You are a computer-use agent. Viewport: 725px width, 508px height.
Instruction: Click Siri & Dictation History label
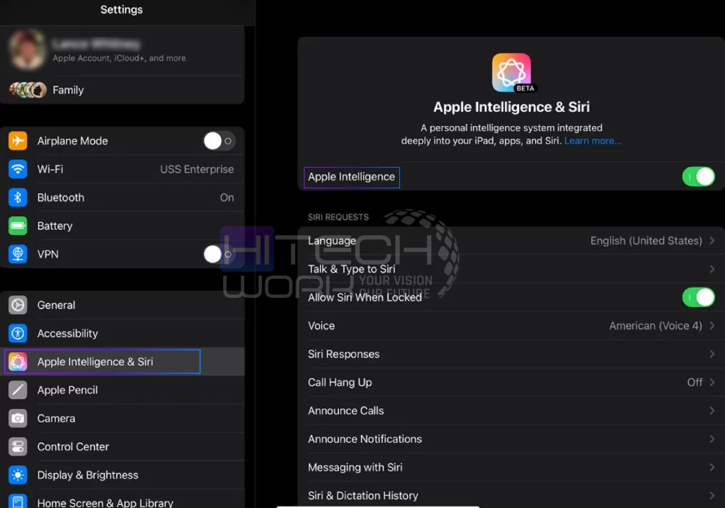click(363, 495)
